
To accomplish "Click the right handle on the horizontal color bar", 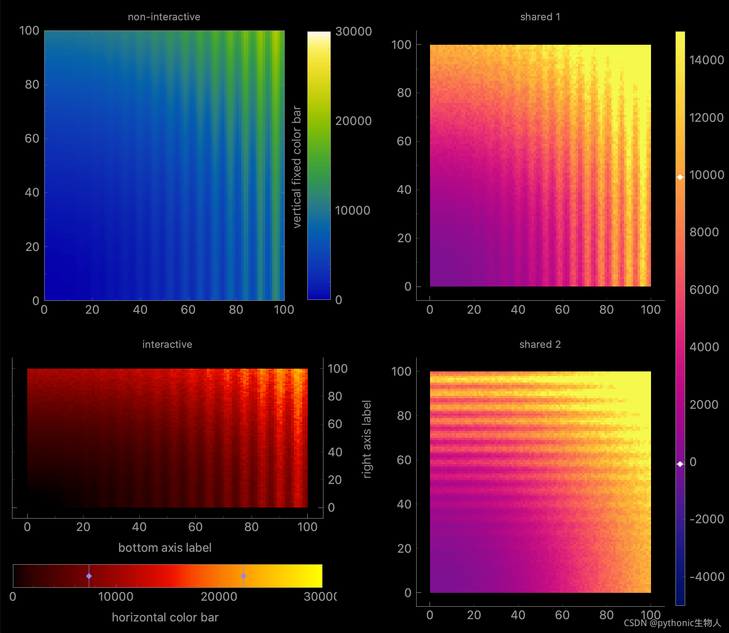I will click(x=244, y=576).
